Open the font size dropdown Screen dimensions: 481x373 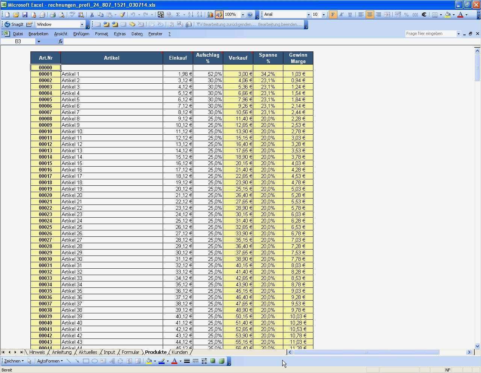[324, 14]
